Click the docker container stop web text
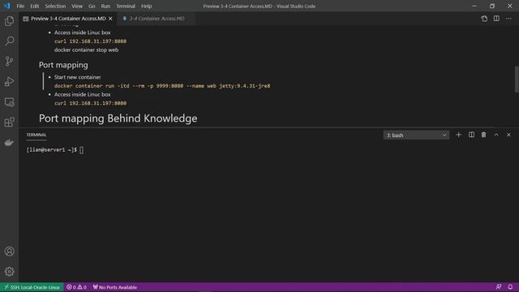This screenshot has width=519, height=292. [x=86, y=49]
